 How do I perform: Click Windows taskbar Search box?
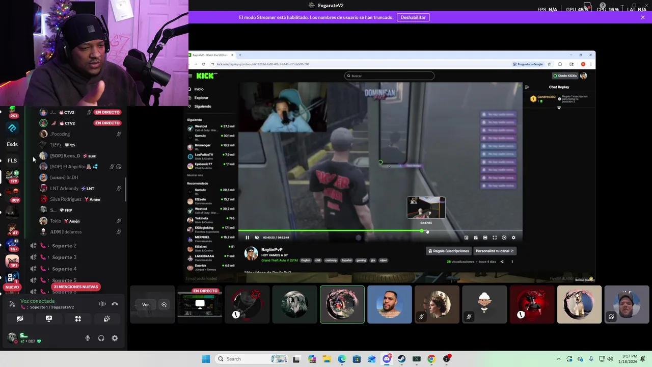pyautogui.click(x=251, y=359)
